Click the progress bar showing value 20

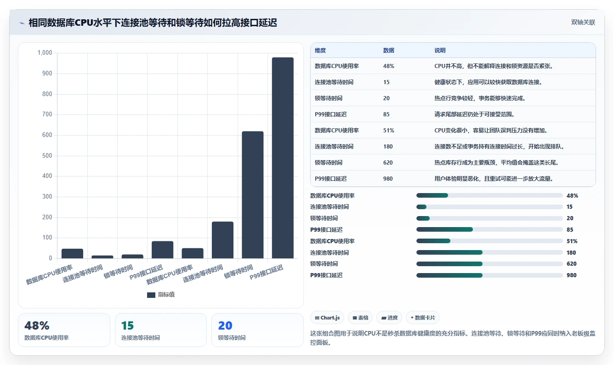[489, 218]
